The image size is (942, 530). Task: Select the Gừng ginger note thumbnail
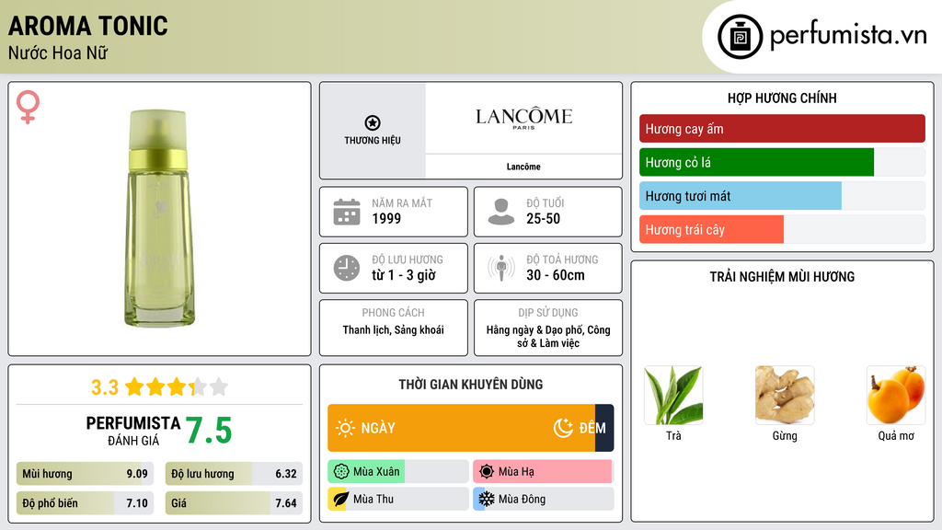click(785, 395)
